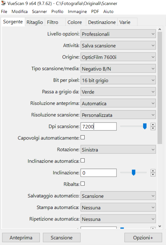The height and width of the screenshot is (245, 166).
Task: Toggle Inclinazione automatica checkbox
Action: 83,161
